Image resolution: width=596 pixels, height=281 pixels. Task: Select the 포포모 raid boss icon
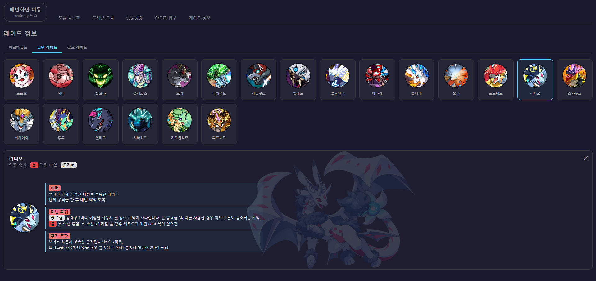(x=21, y=79)
